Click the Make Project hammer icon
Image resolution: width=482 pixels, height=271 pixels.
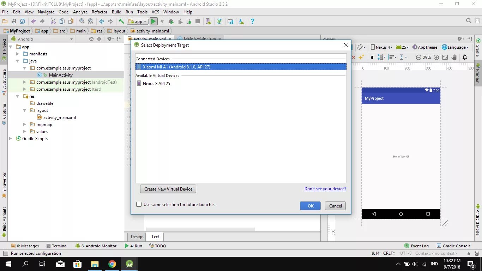[121, 22]
